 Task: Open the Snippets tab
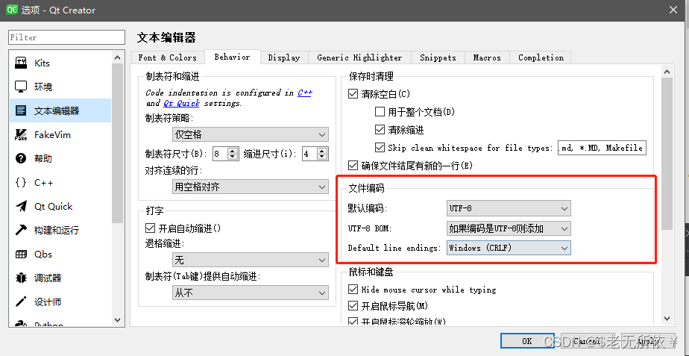(x=438, y=57)
